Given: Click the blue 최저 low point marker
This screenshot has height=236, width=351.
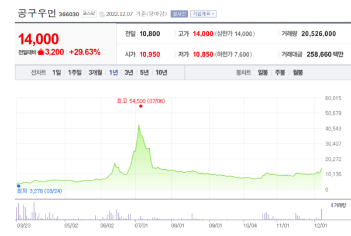Looking at the screenshot, I should (x=19, y=186).
